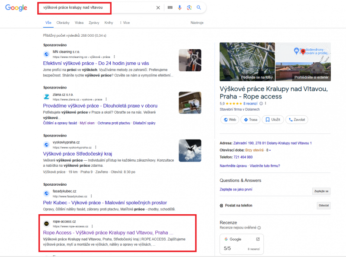Follow the 'Ochrana proti ptactvu' sitelink
This screenshot has height=257, width=346.
click(114, 123)
